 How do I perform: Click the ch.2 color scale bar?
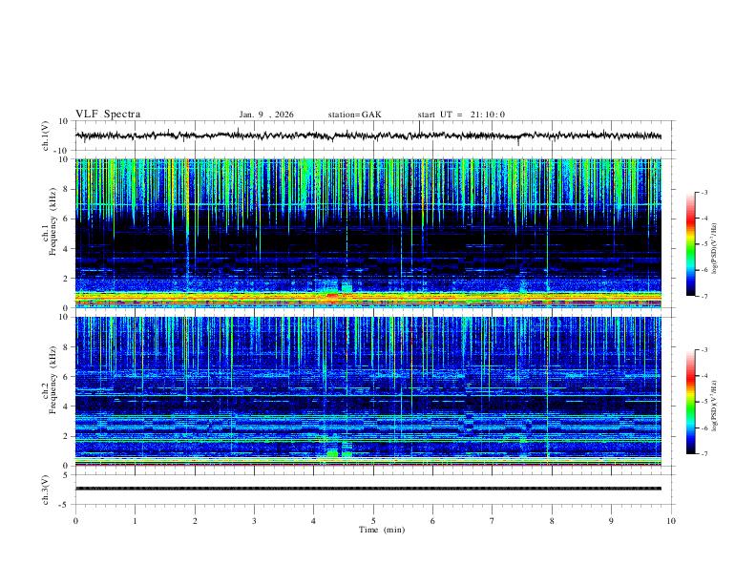(x=690, y=402)
